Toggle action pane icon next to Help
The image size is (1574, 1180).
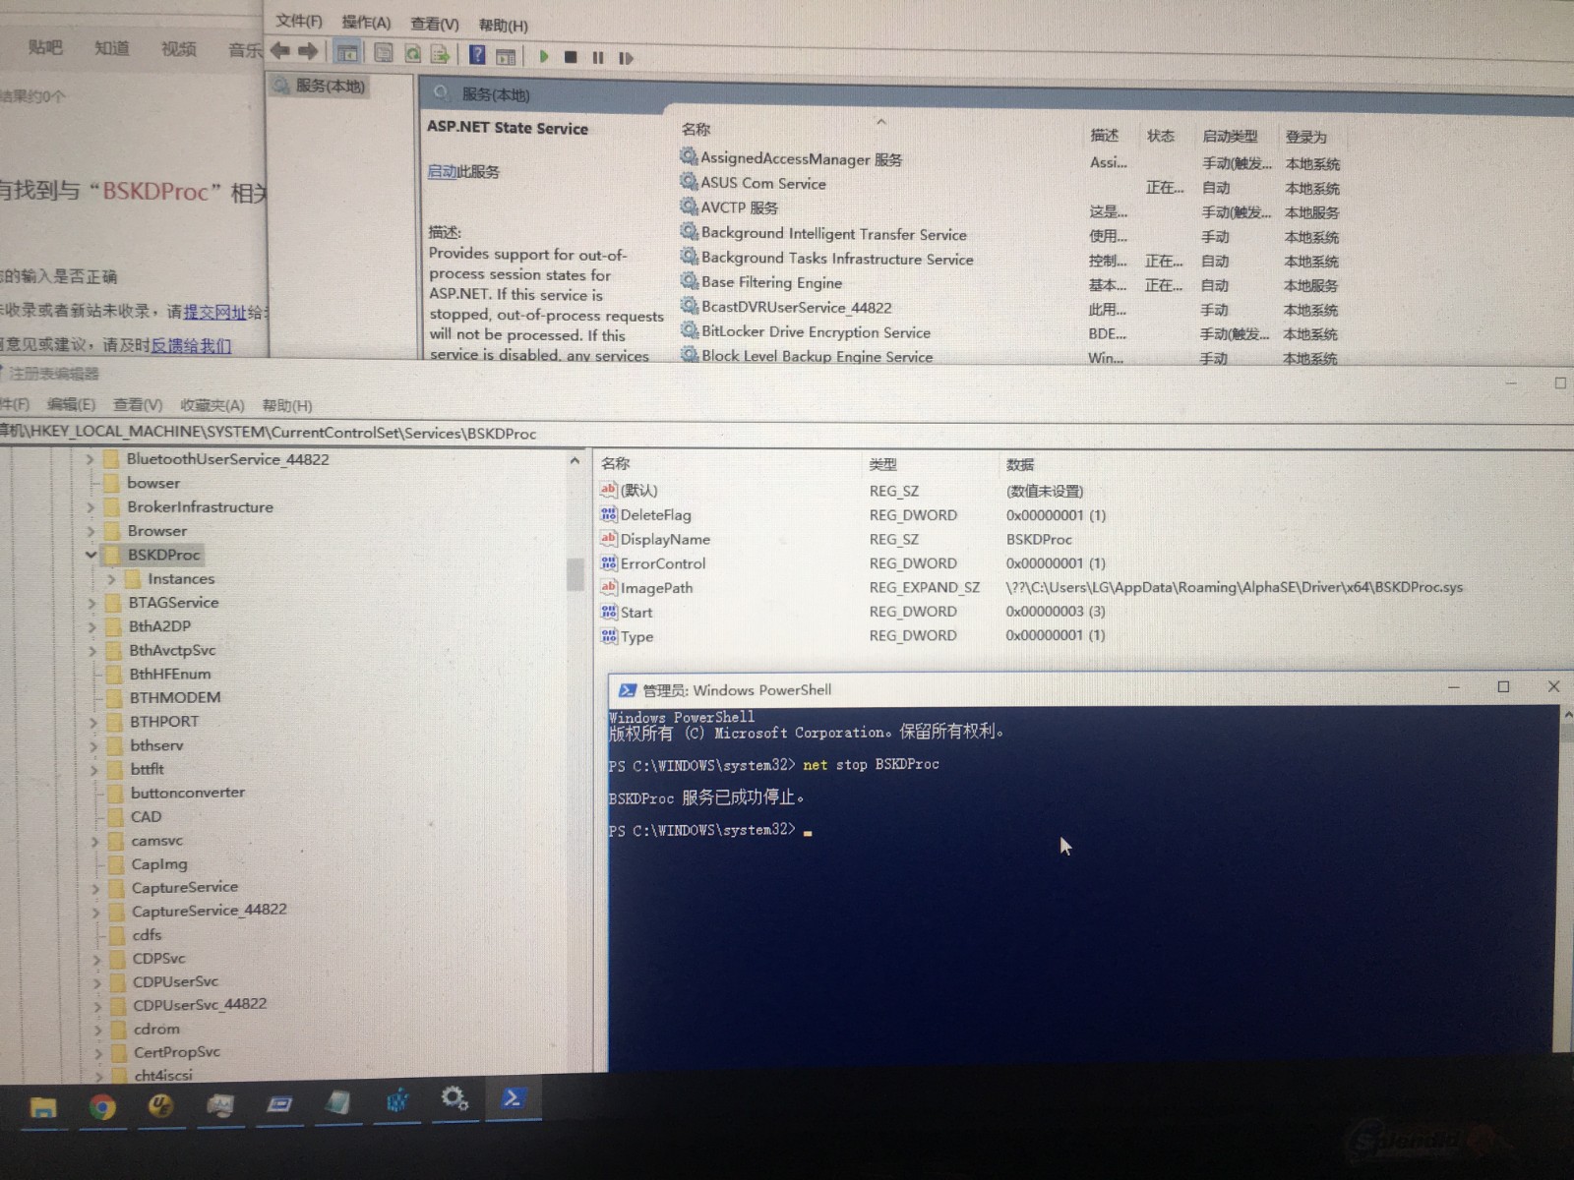click(x=506, y=56)
